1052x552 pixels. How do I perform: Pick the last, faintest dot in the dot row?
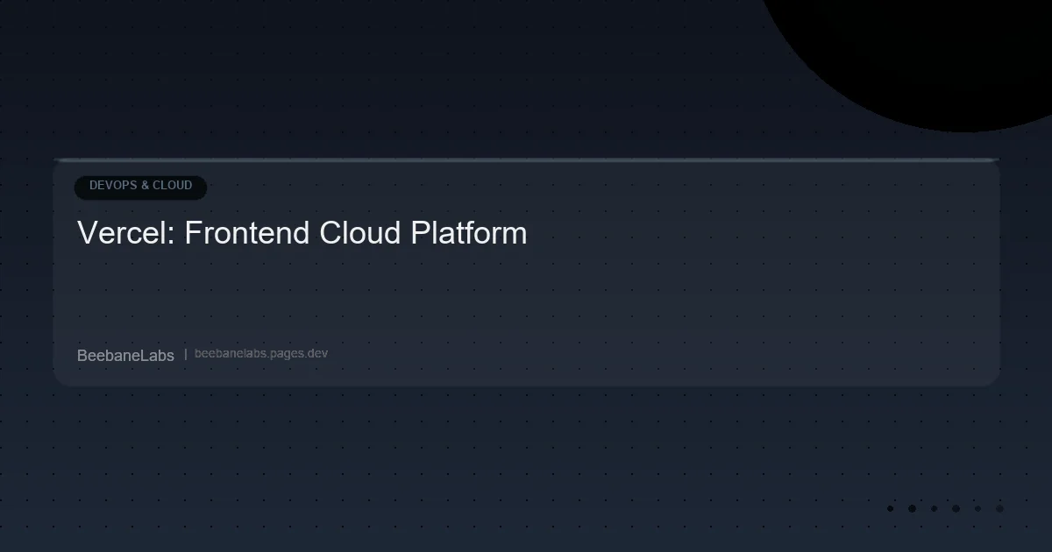[x=999, y=508]
